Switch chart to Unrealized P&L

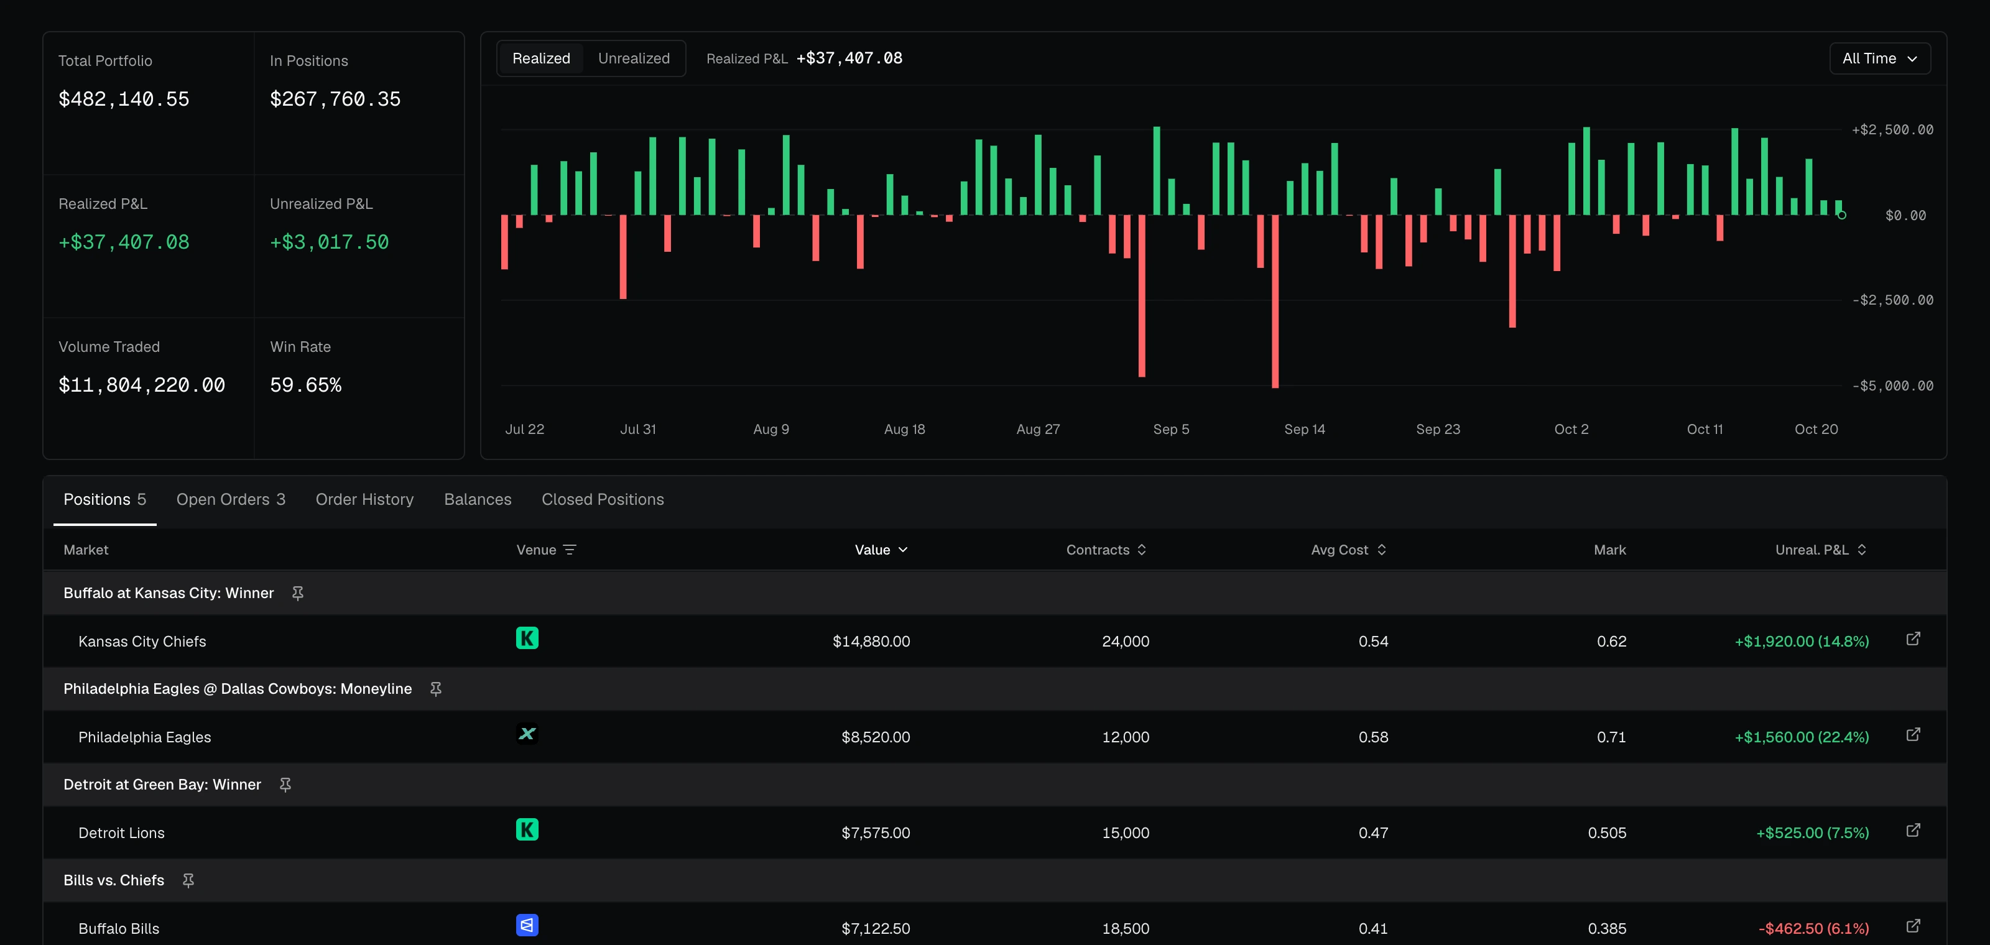pyautogui.click(x=634, y=58)
